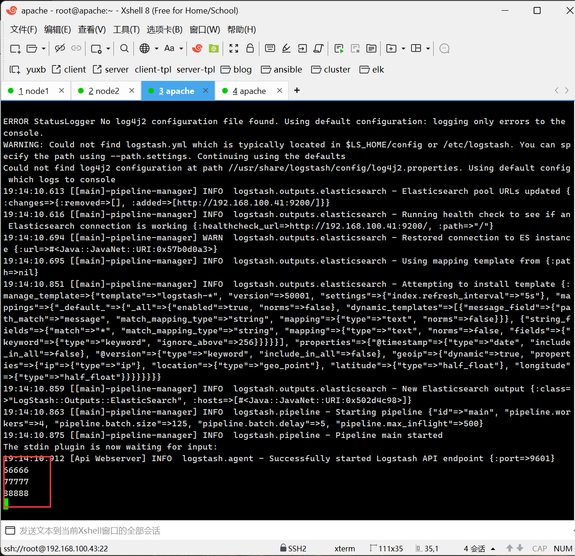
Task: Open the blog folder link
Action: point(236,70)
